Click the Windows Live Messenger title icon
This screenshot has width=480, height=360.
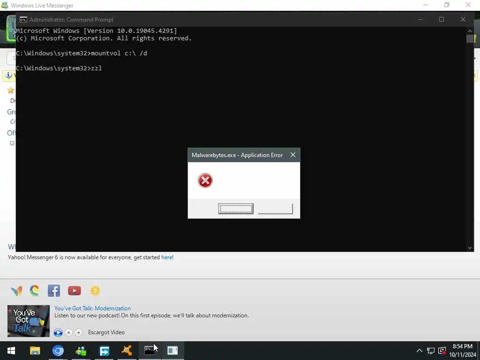click(5, 5)
